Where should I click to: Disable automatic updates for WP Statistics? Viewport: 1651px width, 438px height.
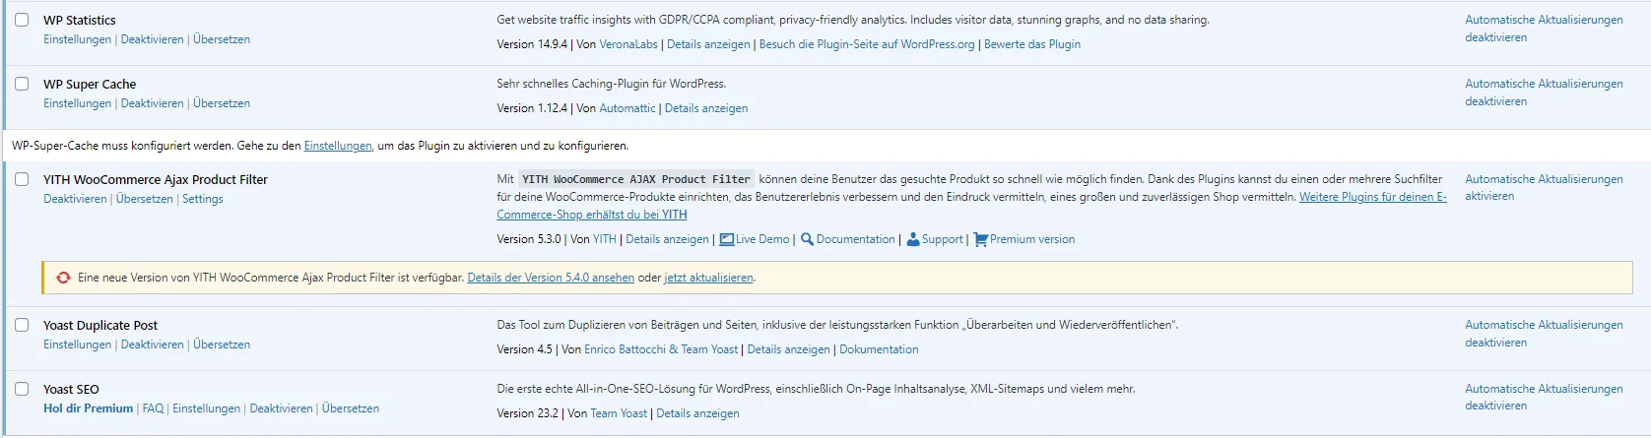click(x=1544, y=29)
